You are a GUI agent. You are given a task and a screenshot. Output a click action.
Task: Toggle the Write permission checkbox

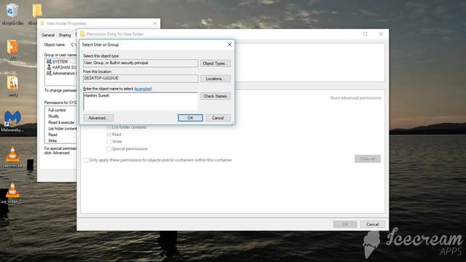click(108, 142)
